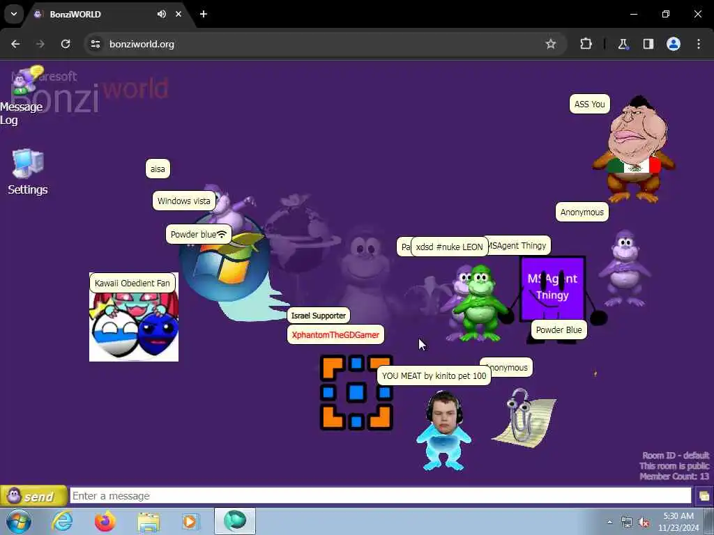The width and height of the screenshot is (714, 535).
Task: Focus the Enter a message field
Action: [380, 496]
